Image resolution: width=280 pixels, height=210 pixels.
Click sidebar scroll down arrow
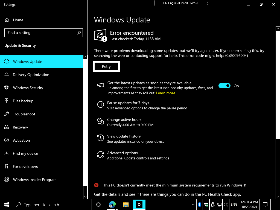pos(85,197)
